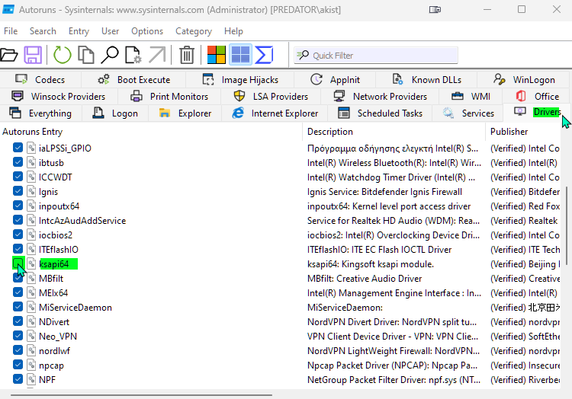Switch to the LSA Providers tab
Viewport: 572px width, 399px height.
(x=271, y=97)
